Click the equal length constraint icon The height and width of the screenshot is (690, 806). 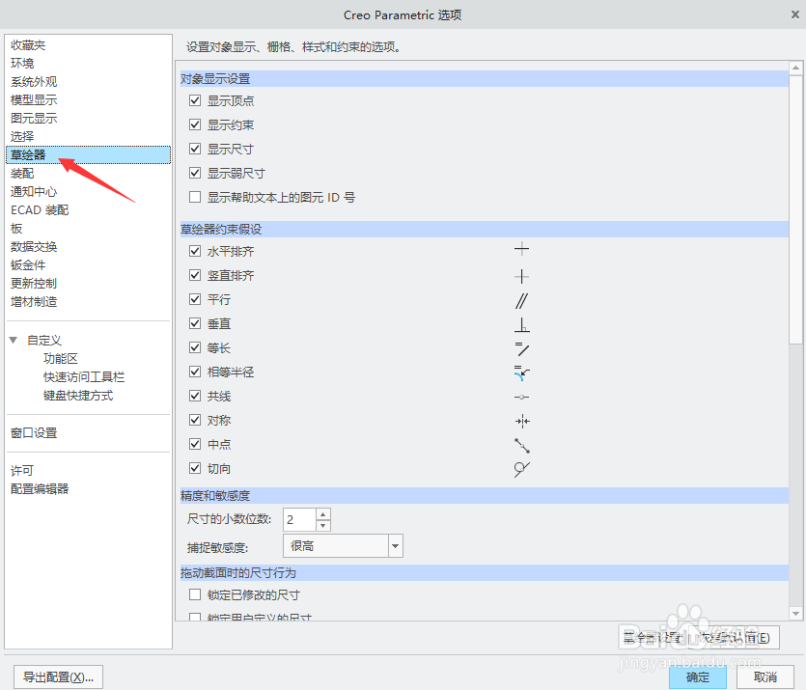point(522,348)
